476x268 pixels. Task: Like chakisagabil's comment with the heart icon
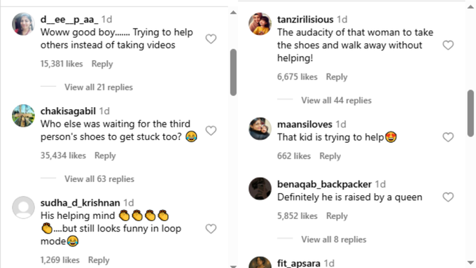[x=211, y=131]
